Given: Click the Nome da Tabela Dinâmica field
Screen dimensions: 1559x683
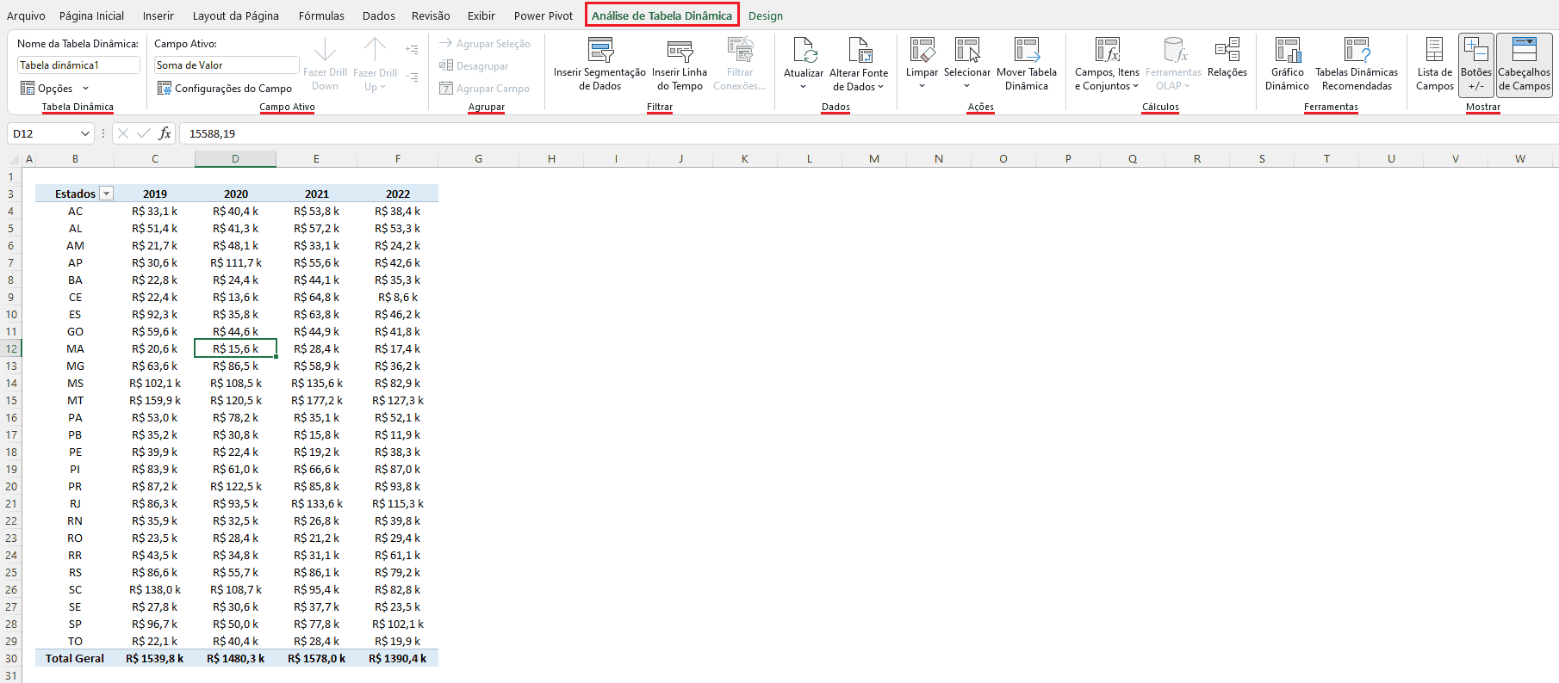Looking at the screenshot, I should (78, 65).
